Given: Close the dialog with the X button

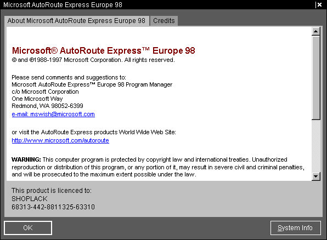Looking at the screenshot, I should click(319, 4).
